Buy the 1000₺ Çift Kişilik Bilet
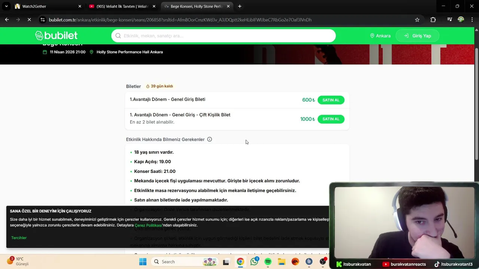The width and height of the screenshot is (479, 269). [331, 119]
